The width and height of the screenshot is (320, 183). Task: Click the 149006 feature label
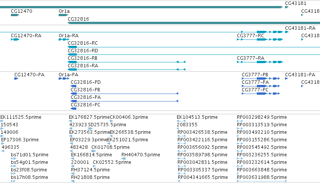[x=10, y=132]
